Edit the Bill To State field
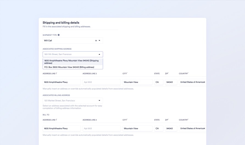 [x=158, y=129]
